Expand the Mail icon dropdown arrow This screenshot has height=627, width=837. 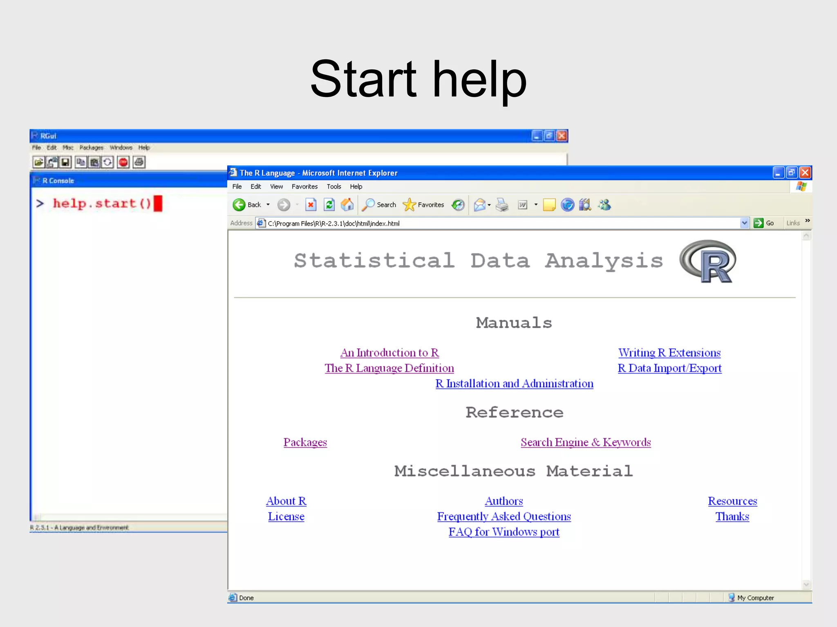(x=489, y=205)
